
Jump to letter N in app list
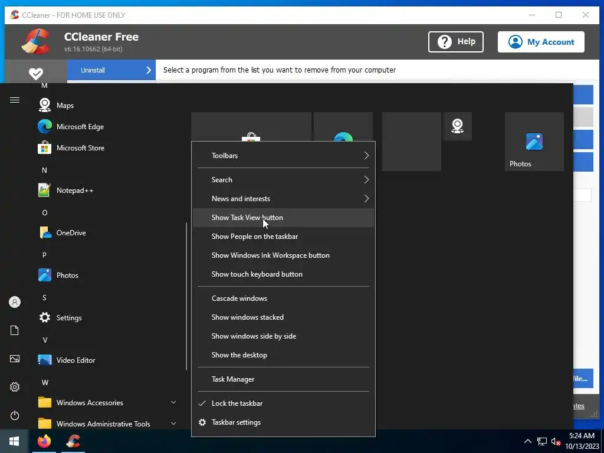[x=44, y=170]
